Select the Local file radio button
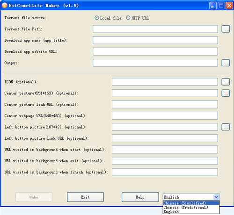The image size is (234, 215). (x=97, y=18)
